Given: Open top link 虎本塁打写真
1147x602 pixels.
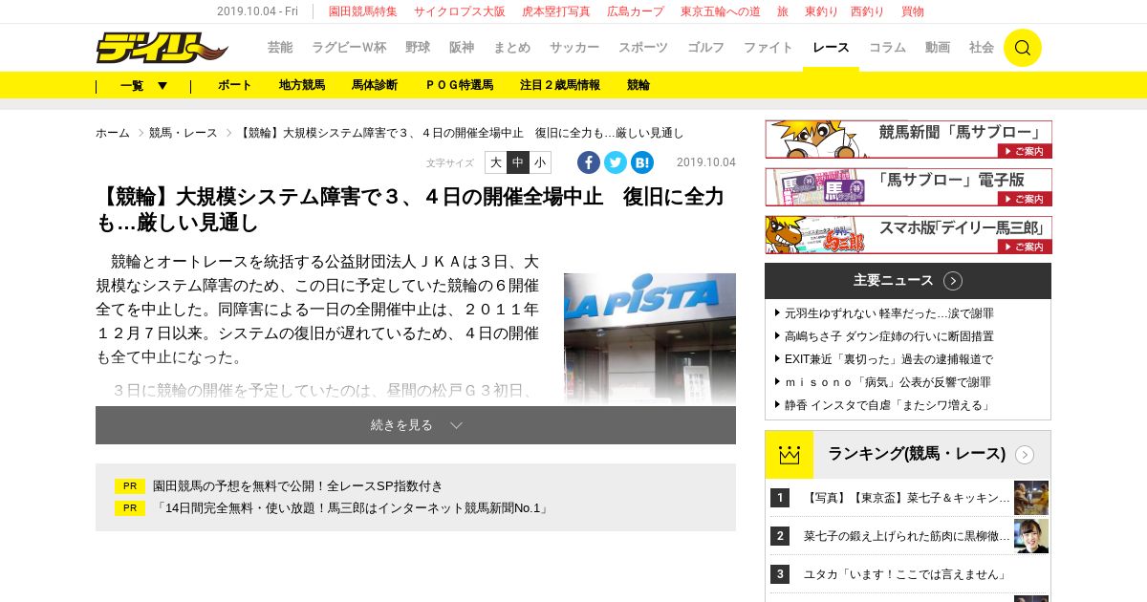Looking at the screenshot, I should tap(556, 11).
